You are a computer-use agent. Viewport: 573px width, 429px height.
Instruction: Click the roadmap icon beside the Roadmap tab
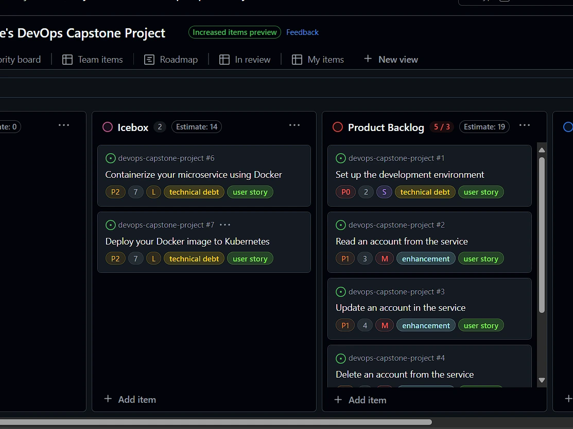(x=148, y=59)
